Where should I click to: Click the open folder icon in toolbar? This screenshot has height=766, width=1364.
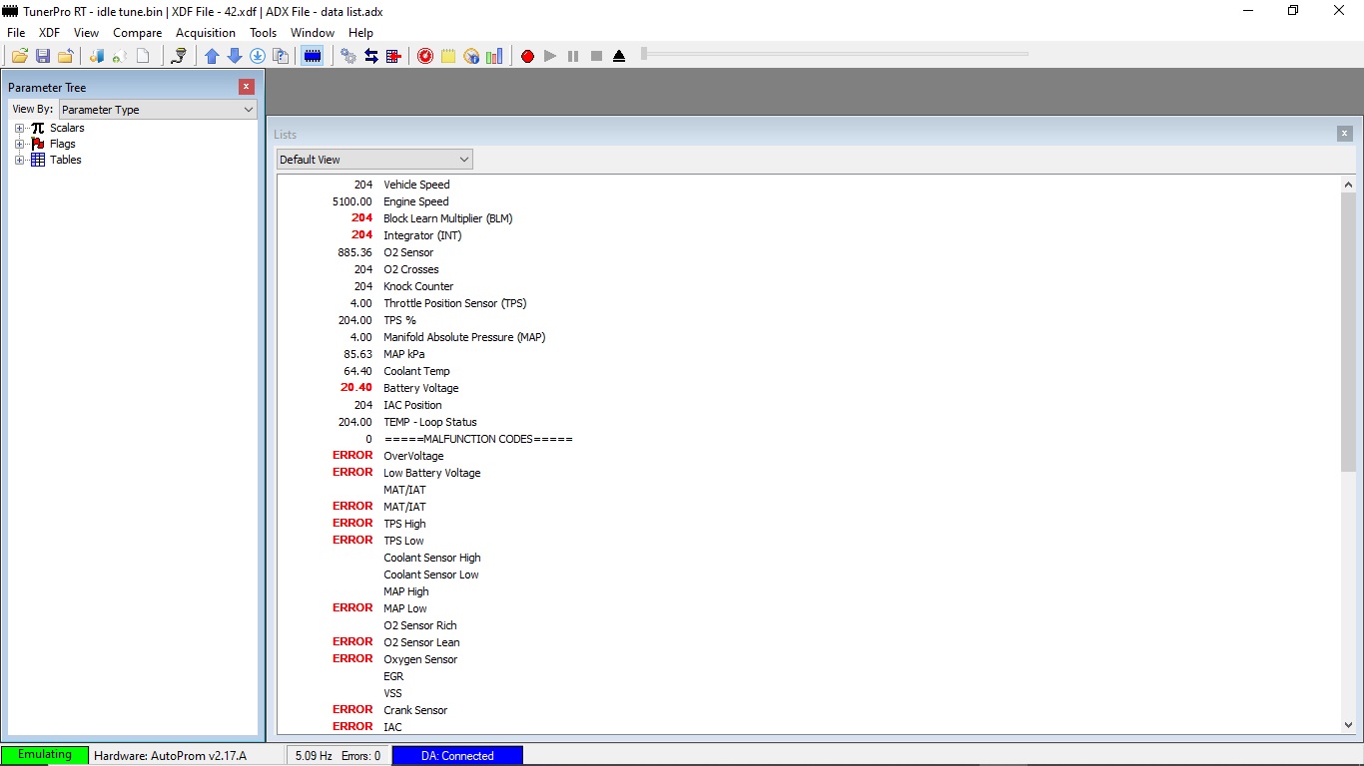coord(19,56)
